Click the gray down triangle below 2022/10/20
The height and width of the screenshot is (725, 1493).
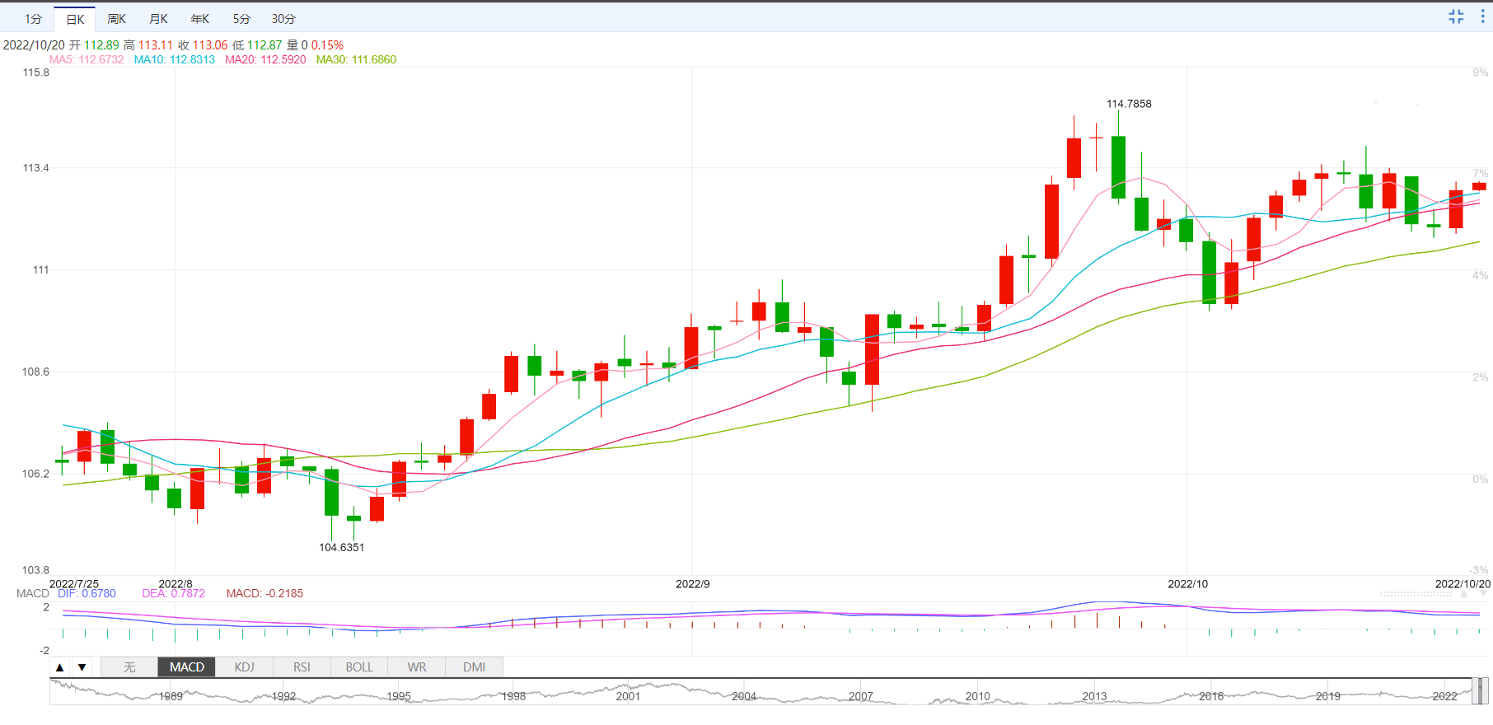pyautogui.click(x=1483, y=593)
